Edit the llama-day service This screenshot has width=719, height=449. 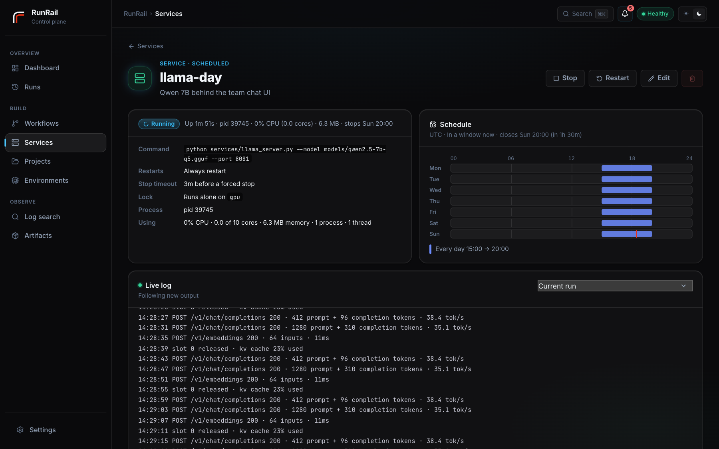(x=659, y=78)
